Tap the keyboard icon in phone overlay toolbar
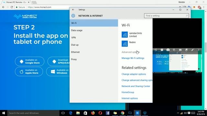This screenshot has height=116, width=207. click(180, 50)
